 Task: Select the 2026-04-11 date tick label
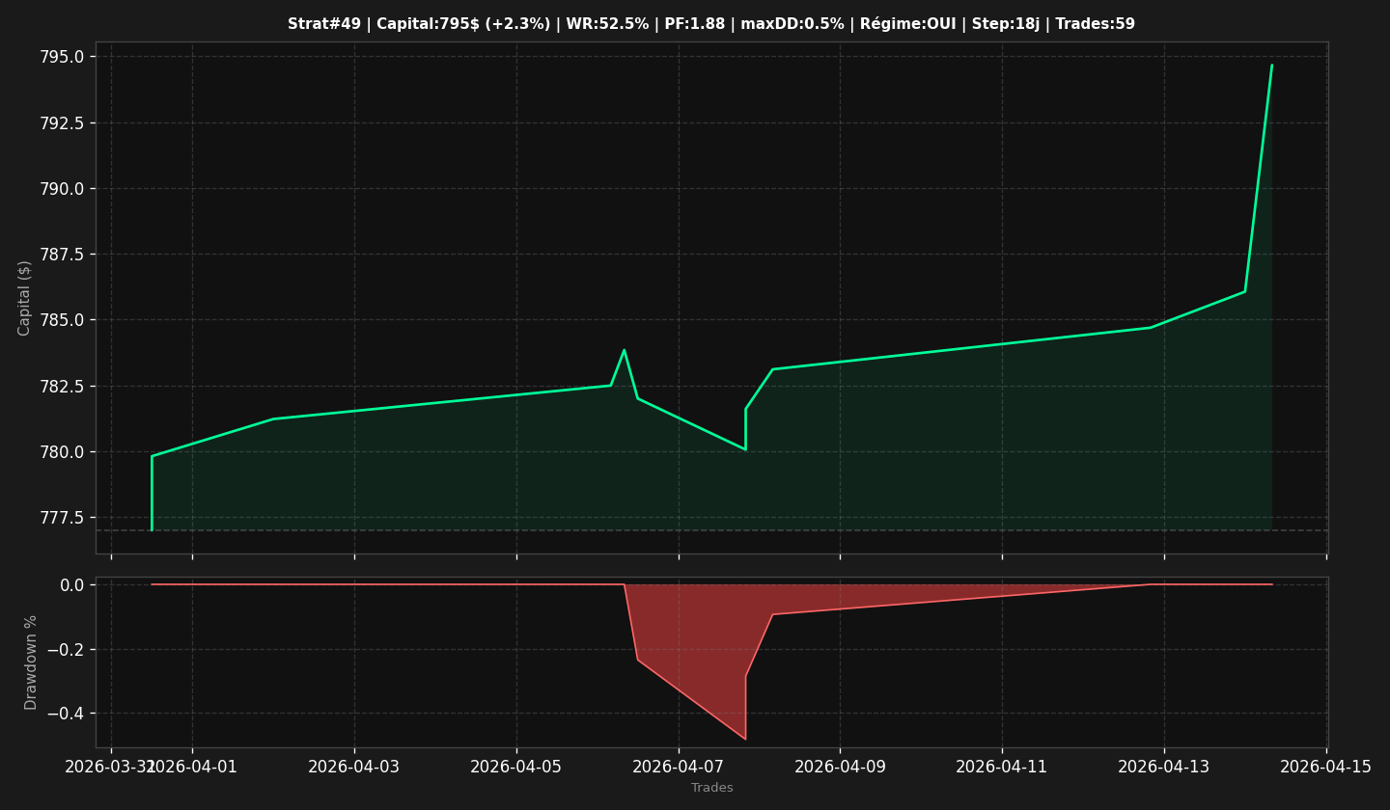[x=1002, y=767]
